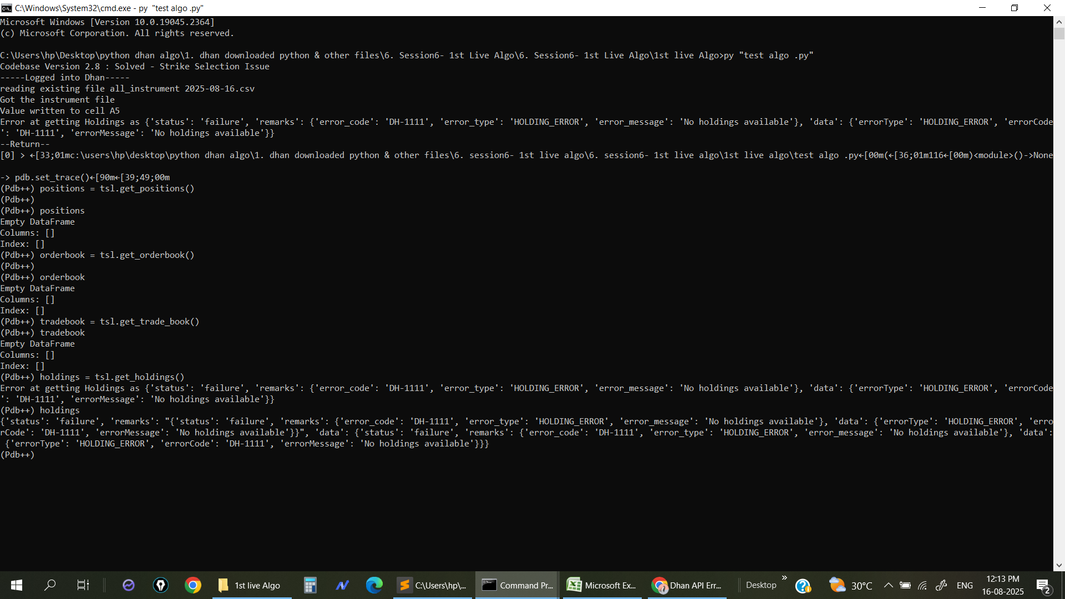Open the clock and date flyout
This screenshot has width=1065, height=599.
pos(1002,585)
